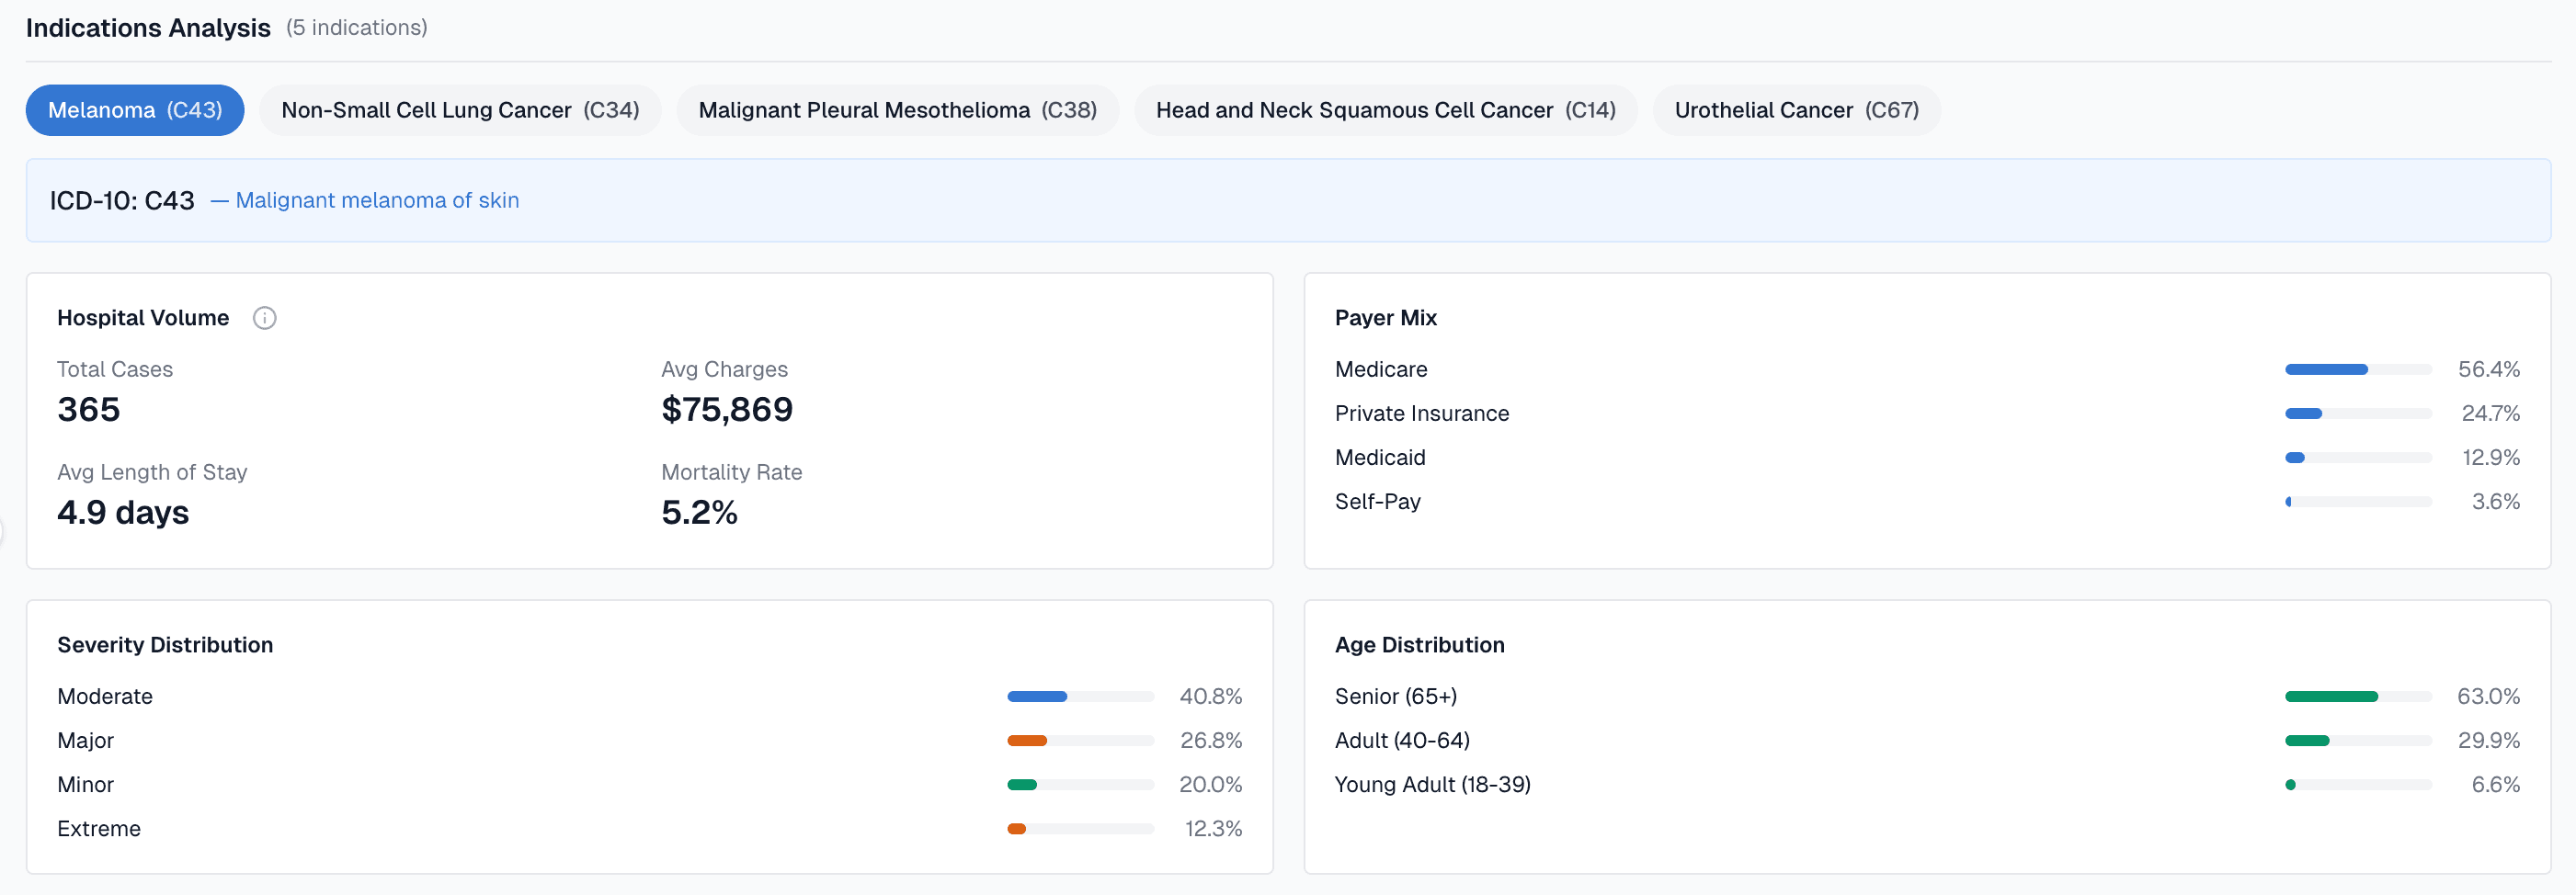Open the Malignant melanoma of skin link
The image size is (2576, 895).
pos(377,200)
